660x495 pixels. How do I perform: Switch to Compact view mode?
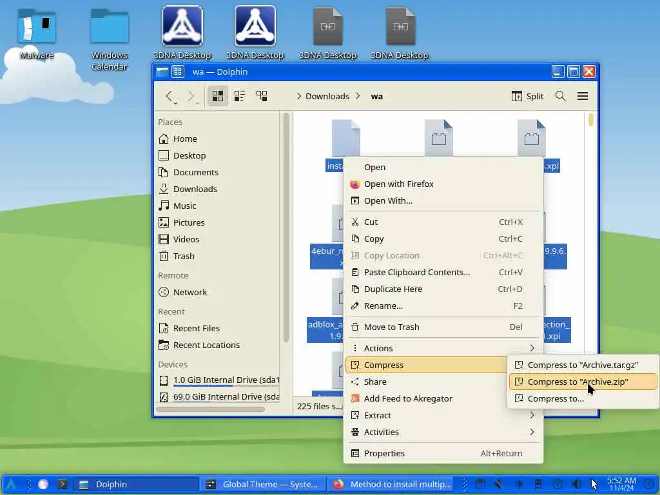[240, 97]
